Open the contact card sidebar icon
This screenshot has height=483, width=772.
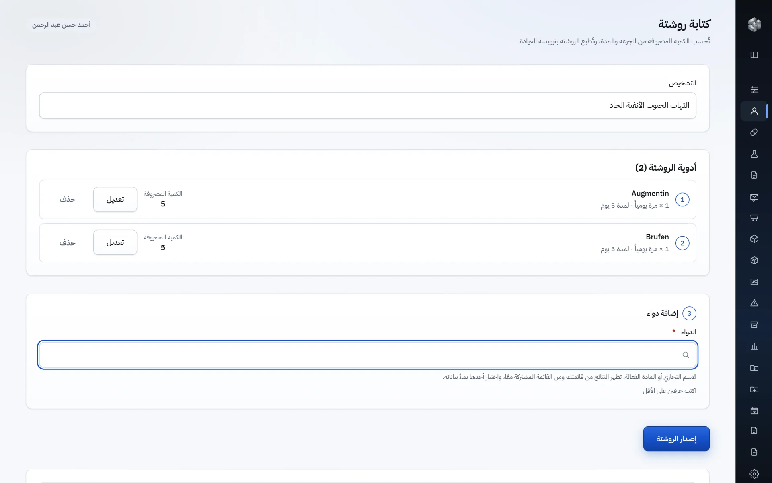point(754,282)
